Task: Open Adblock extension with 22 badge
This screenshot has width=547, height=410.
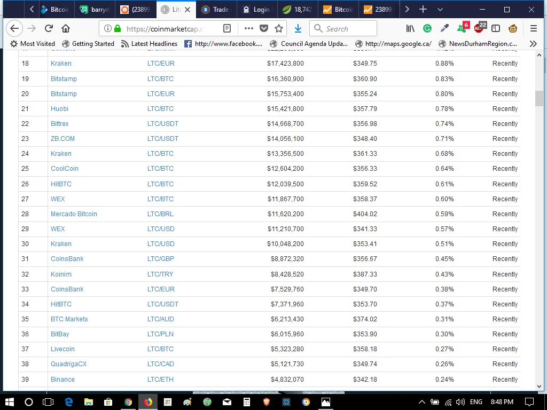Action: (x=480, y=28)
